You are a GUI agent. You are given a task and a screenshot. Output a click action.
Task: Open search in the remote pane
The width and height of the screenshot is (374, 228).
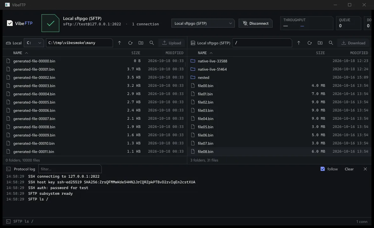pos(331,43)
